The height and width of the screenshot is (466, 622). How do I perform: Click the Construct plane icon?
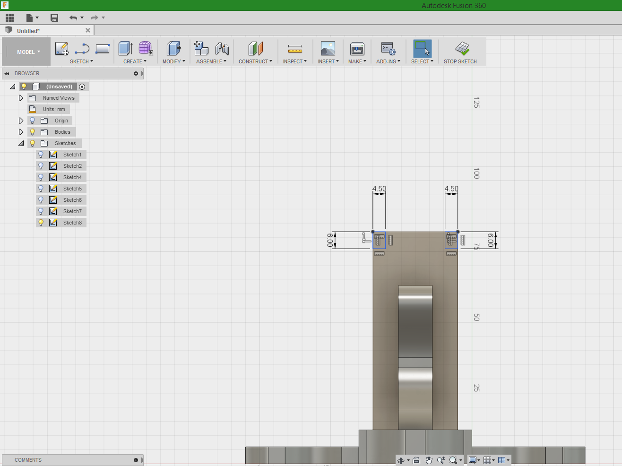coord(255,48)
